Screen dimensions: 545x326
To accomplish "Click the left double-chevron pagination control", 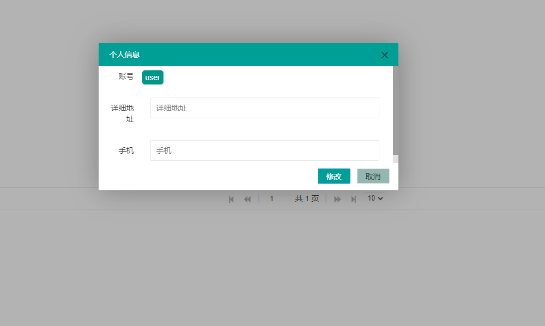I will pos(247,198).
